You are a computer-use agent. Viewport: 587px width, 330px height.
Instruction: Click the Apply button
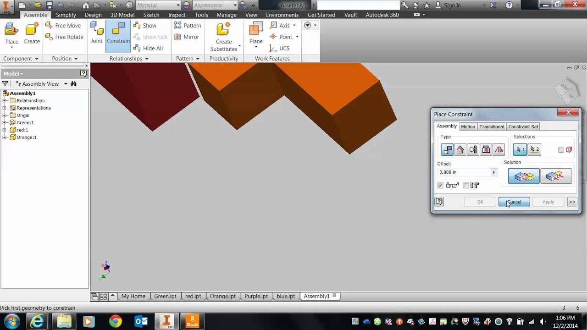(x=548, y=202)
